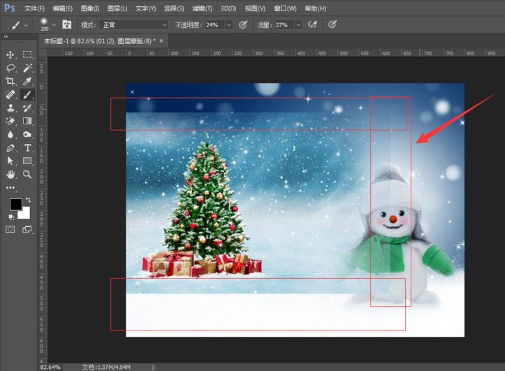Expand the opacity slider dropdown
The width and height of the screenshot is (505, 371).
[230, 24]
